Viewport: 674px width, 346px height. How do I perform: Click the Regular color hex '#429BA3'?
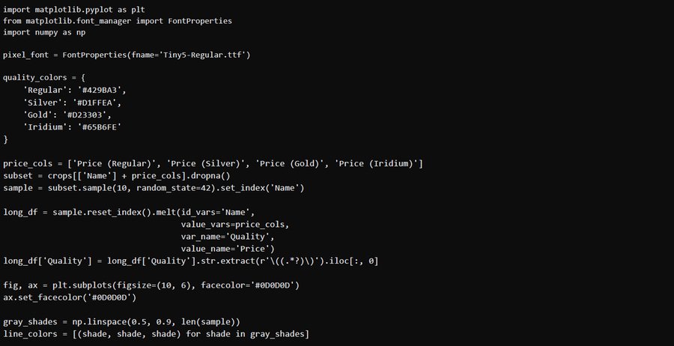pos(102,91)
